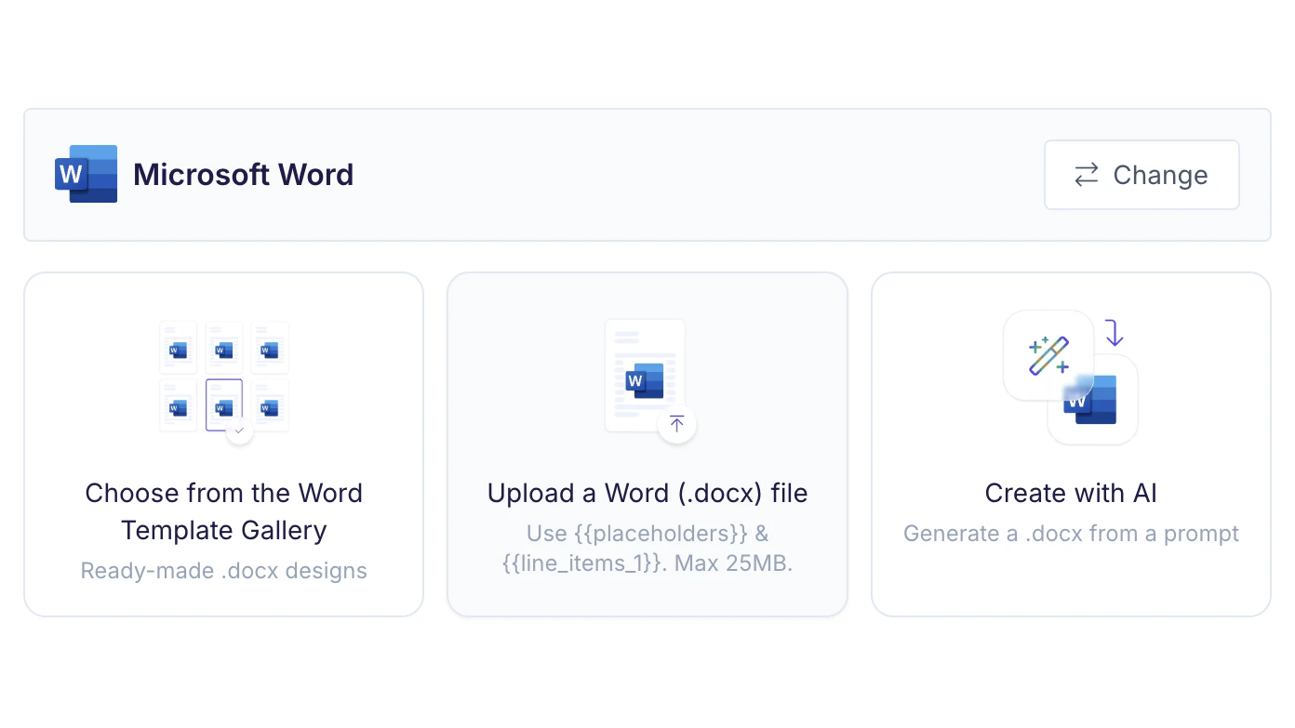
Task: Click 'Ready-made .docx designs' subtitle
Action: click(x=224, y=571)
